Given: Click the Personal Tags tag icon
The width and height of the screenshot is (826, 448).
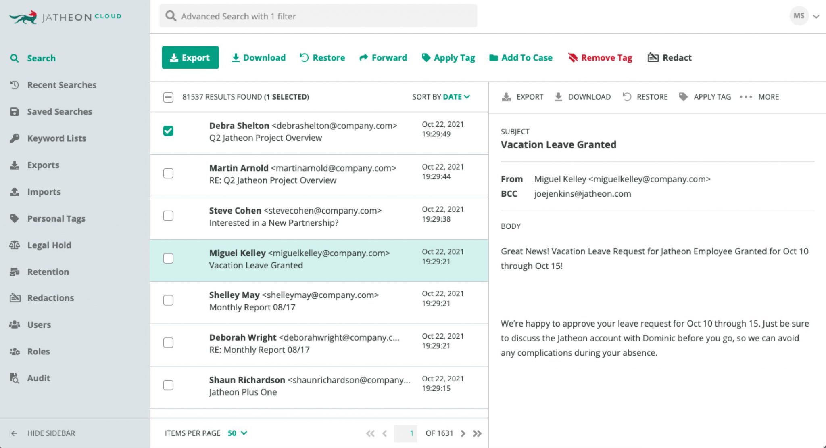Looking at the screenshot, I should coord(15,218).
